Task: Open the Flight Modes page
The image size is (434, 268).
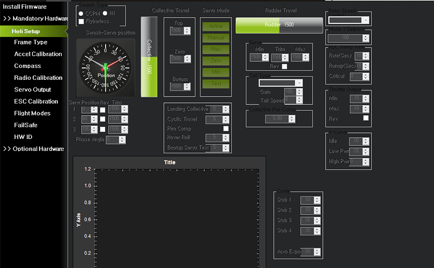Action: pos(32,113)
